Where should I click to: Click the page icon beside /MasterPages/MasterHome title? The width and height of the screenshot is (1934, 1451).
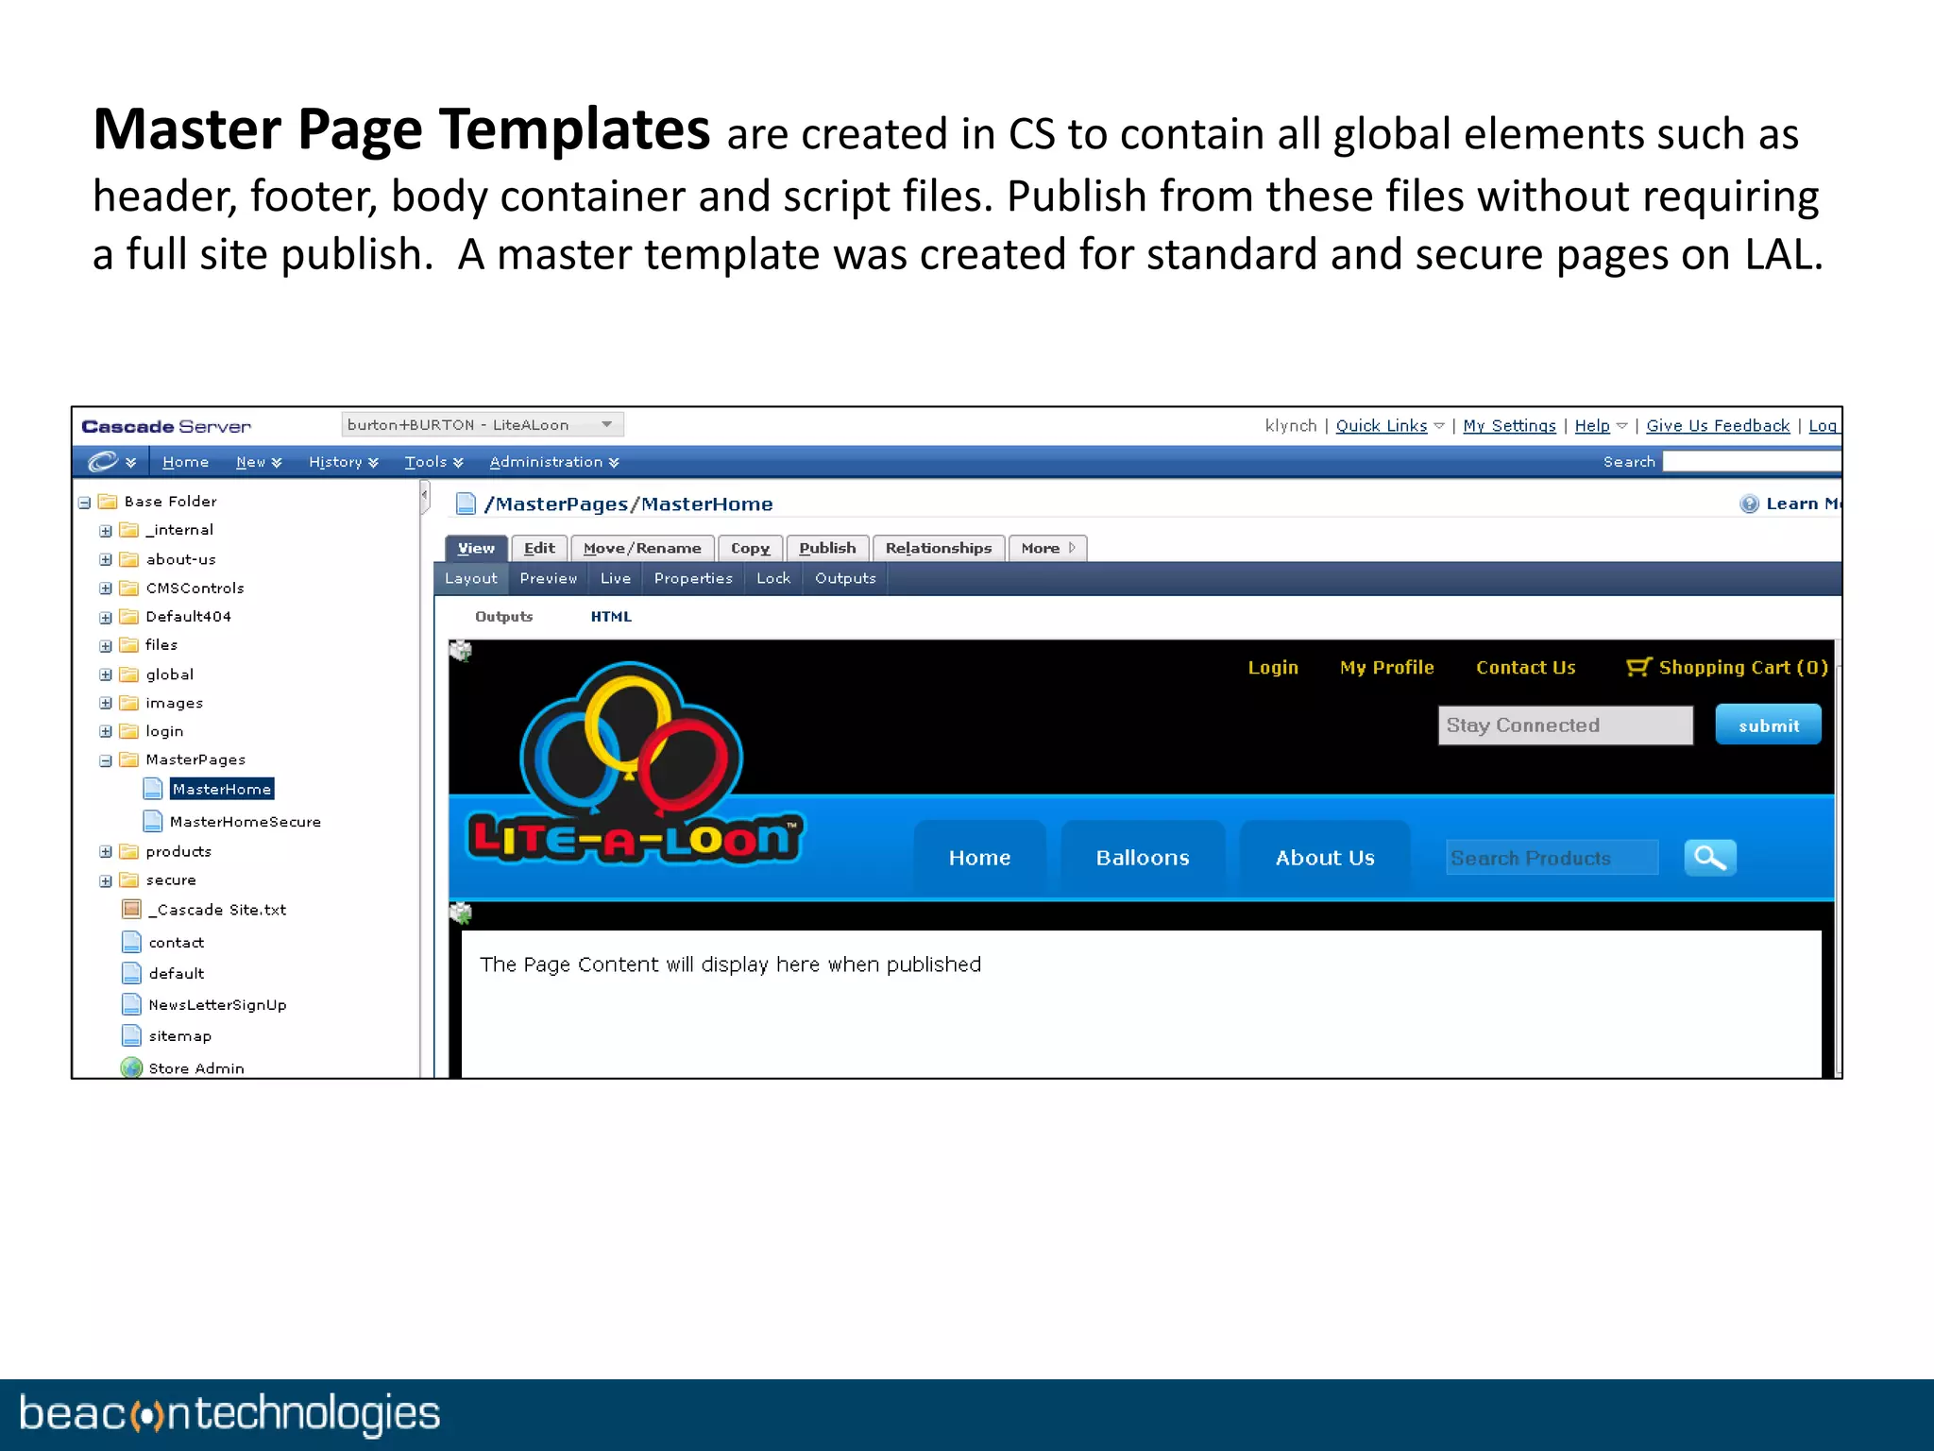point(466,504)
